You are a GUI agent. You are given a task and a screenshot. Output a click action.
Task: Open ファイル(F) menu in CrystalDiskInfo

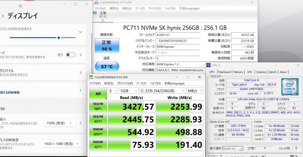click(x=100, y=8)
